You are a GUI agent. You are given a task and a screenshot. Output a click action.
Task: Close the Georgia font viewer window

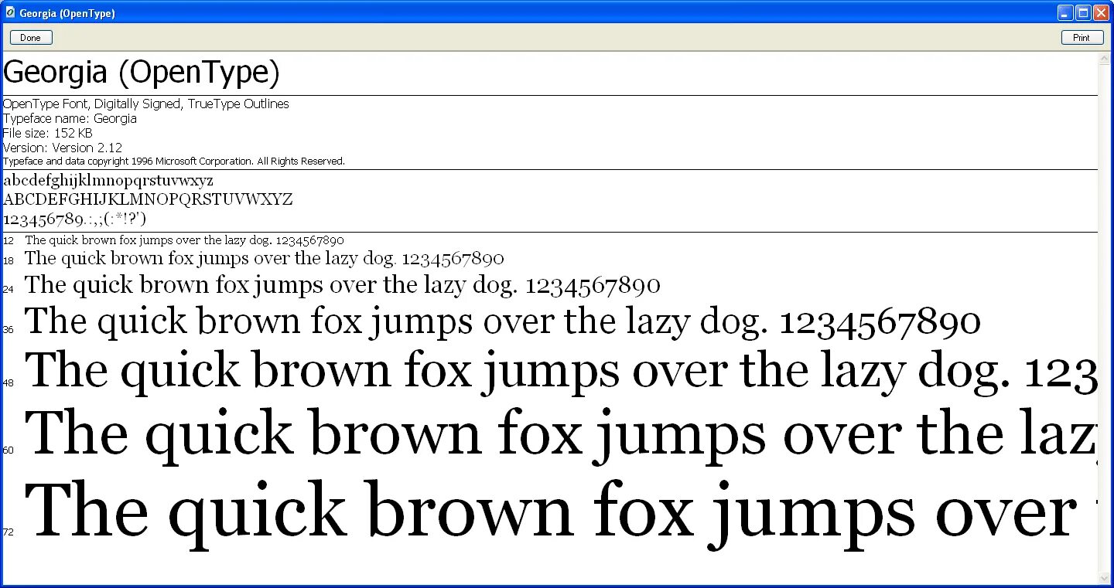coord(1101,12)
